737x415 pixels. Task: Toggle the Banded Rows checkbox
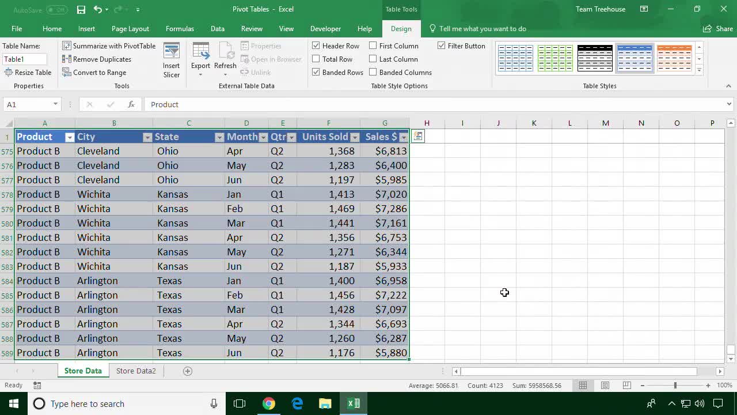coord(316,72)
